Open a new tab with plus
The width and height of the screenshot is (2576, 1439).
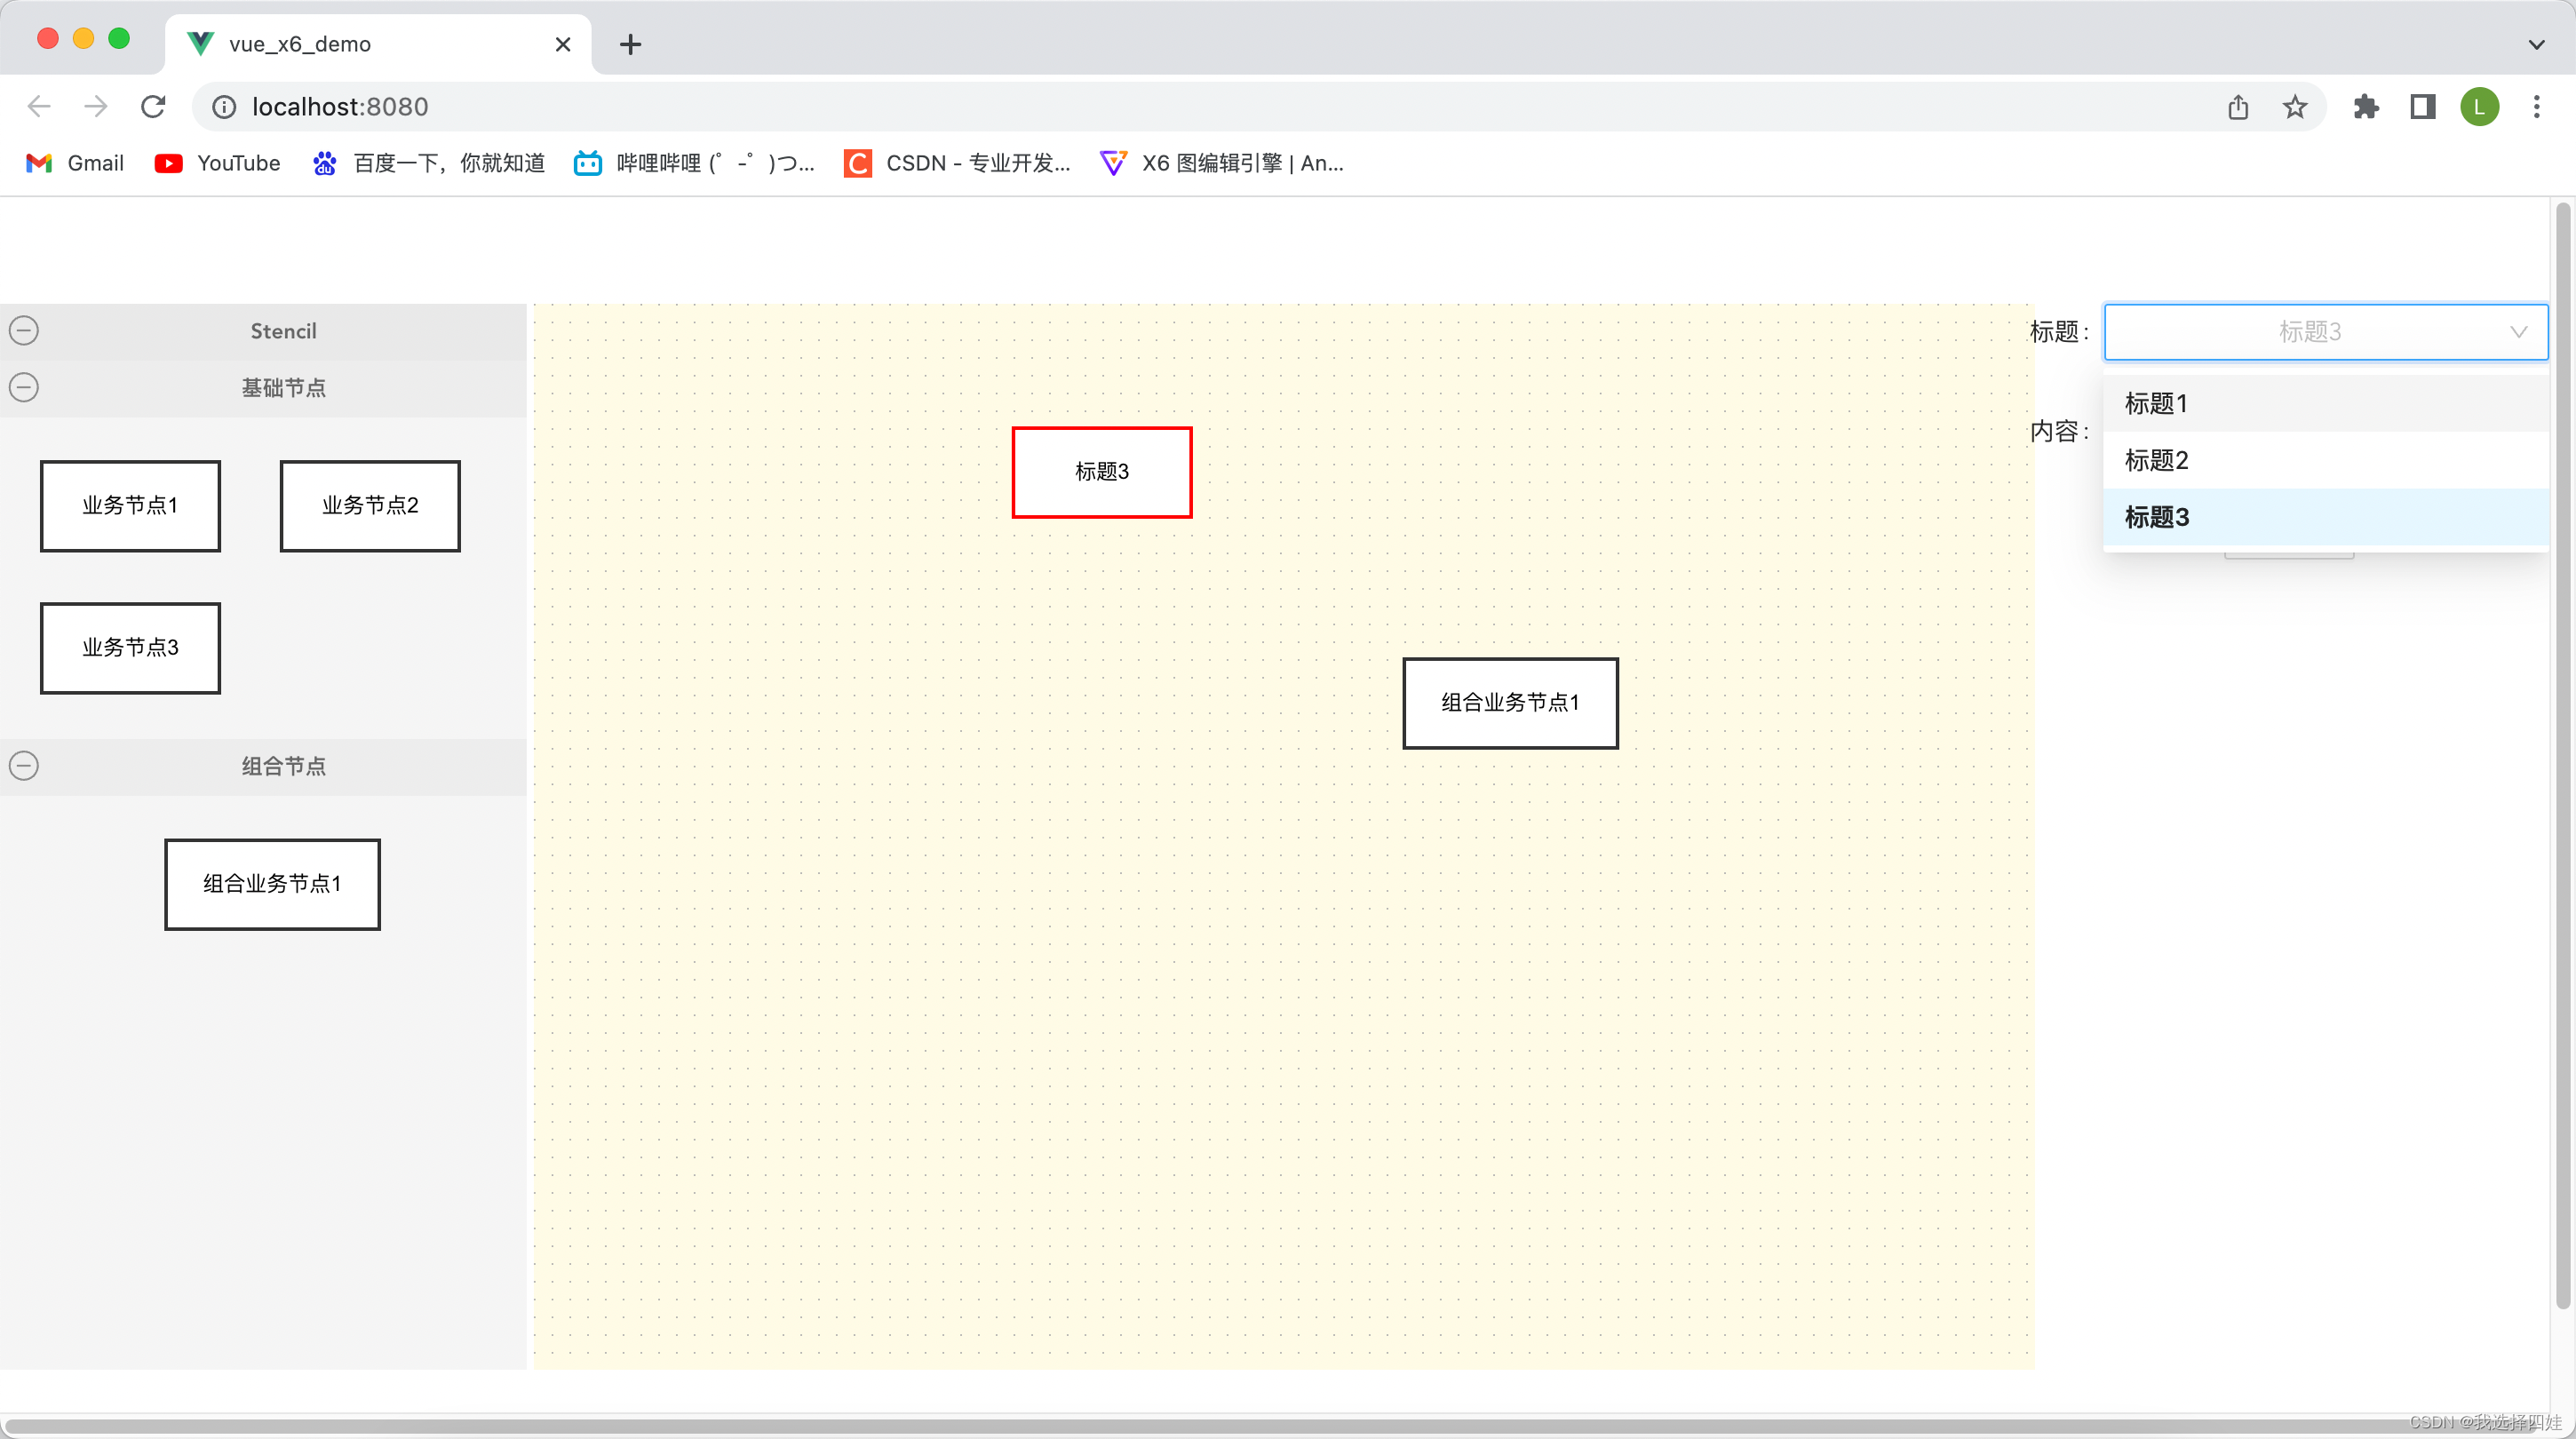(630, 44)
